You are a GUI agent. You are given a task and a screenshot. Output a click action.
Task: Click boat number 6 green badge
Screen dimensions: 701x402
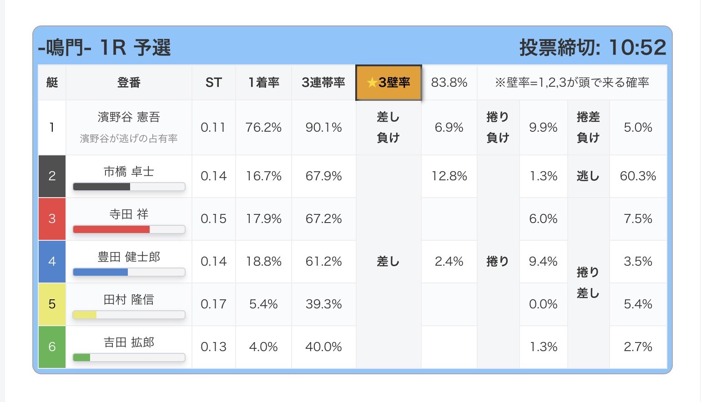[52, 347]
